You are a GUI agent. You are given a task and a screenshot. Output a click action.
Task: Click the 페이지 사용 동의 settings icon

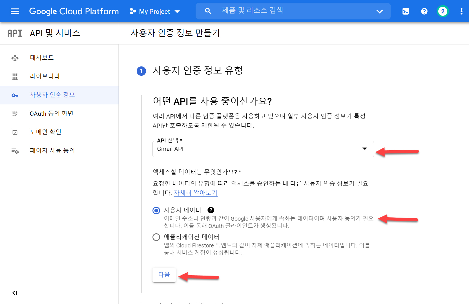15,151
